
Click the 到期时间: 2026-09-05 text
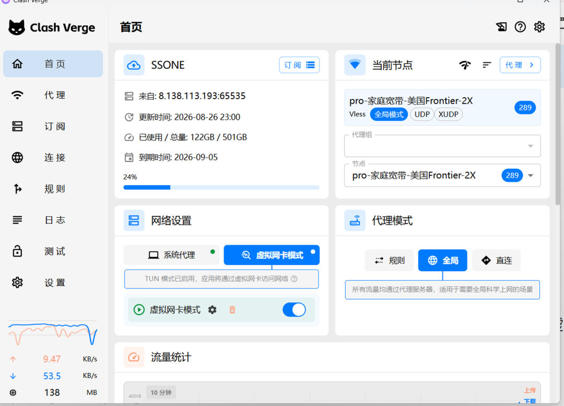click(x=178, y=157)
